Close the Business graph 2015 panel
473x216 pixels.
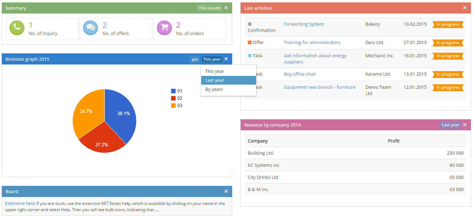coord(226,59)
